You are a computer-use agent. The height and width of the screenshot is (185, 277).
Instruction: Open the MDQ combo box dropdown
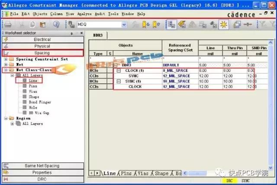tap(124, 25)
